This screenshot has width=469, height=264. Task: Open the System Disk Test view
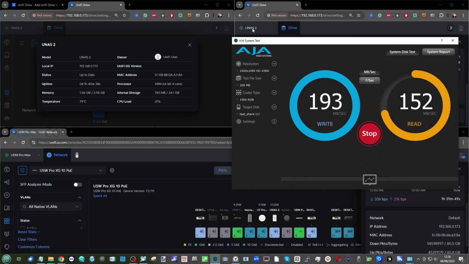tap(402, 52)
